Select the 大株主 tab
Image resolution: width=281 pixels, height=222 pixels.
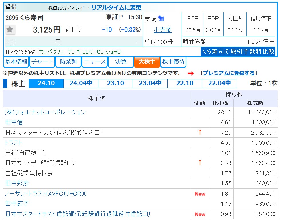click(x=147, y=62)
